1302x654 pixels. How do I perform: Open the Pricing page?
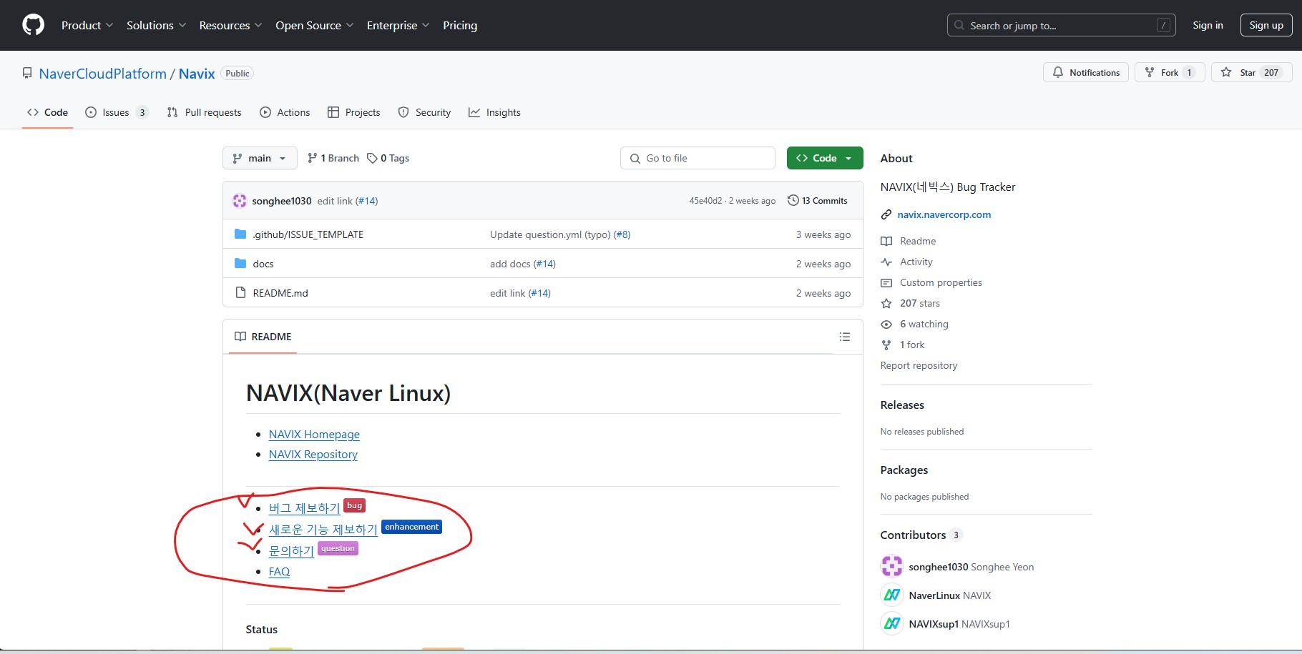pyautogui.click(x=460, y=25)
